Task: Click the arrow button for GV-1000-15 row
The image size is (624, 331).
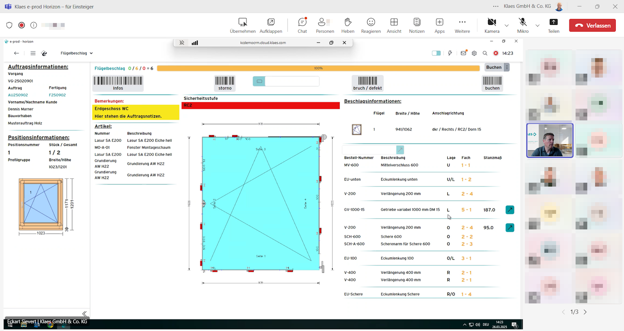Action: pos(509,210)
